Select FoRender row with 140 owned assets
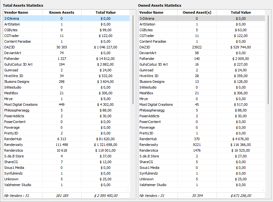The width and height of the screenshot is (273, 202). [202, 59]
